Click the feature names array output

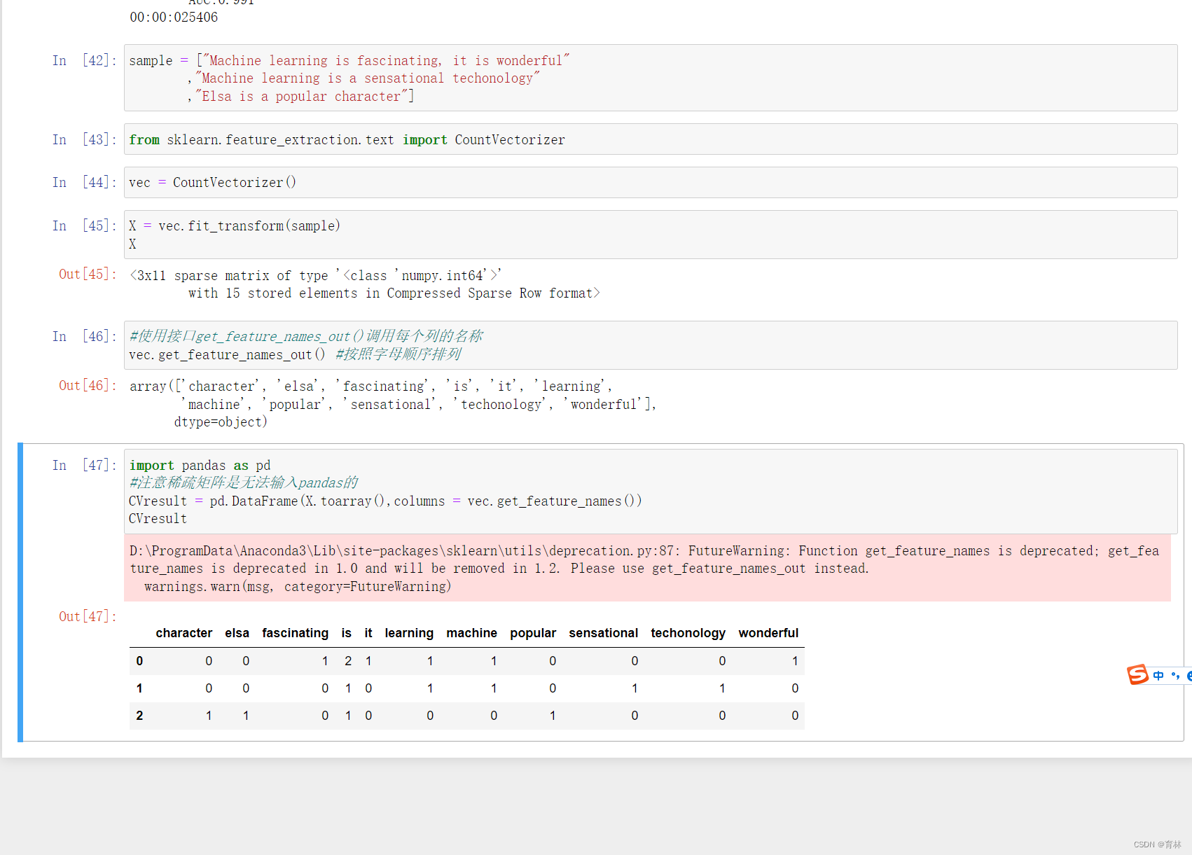392,403
